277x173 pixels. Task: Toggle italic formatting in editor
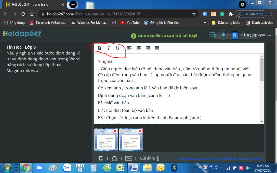tap(109, 48)
